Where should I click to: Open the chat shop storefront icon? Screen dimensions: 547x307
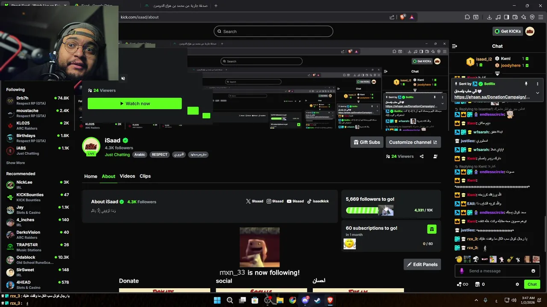pyautogui.click(x=478, y=284)
